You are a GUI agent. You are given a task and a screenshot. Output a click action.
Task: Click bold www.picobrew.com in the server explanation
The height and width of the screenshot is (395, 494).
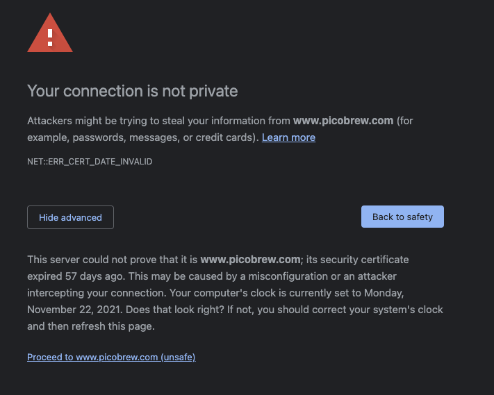250,260
